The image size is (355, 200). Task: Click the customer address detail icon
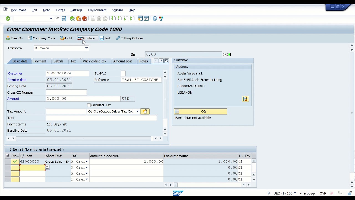(x=245, y=99)
